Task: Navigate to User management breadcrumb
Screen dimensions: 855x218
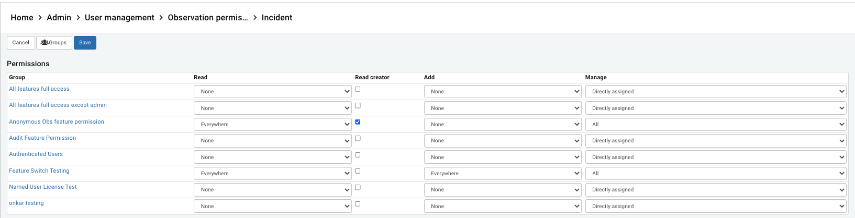Action: pos(119,18)
